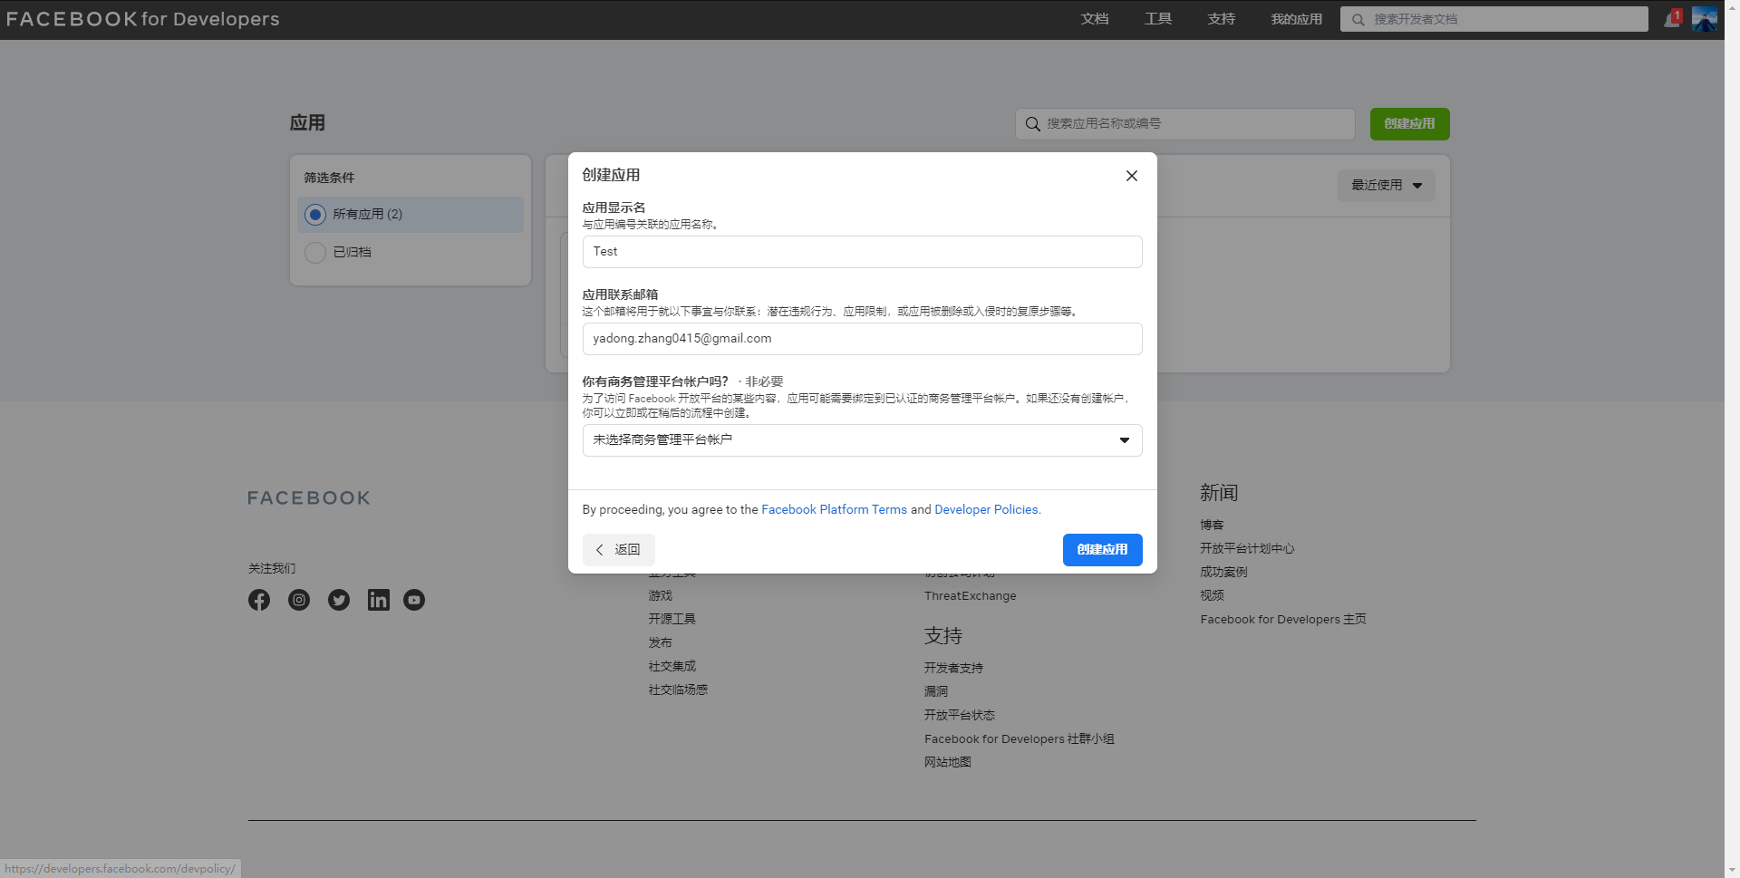The height and width of the screenshot is (878, 1740).
Task: Open the 开源工具 footer link
Action: (672, 619)
